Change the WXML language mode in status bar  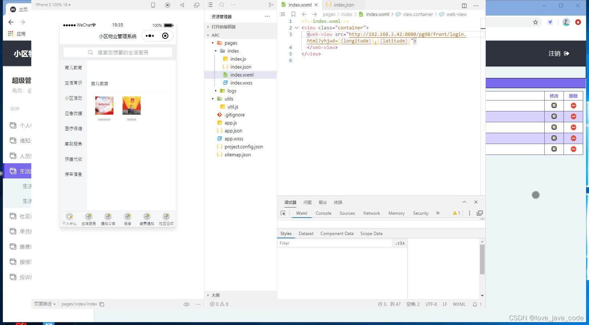point(459,304)
